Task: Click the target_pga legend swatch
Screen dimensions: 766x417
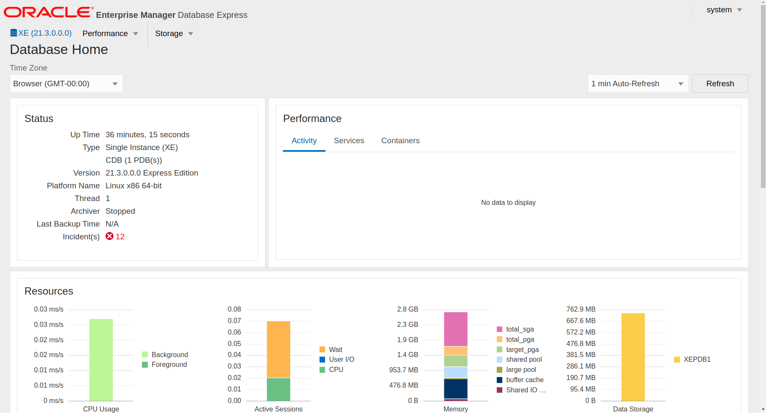Action: click(499, 349)
